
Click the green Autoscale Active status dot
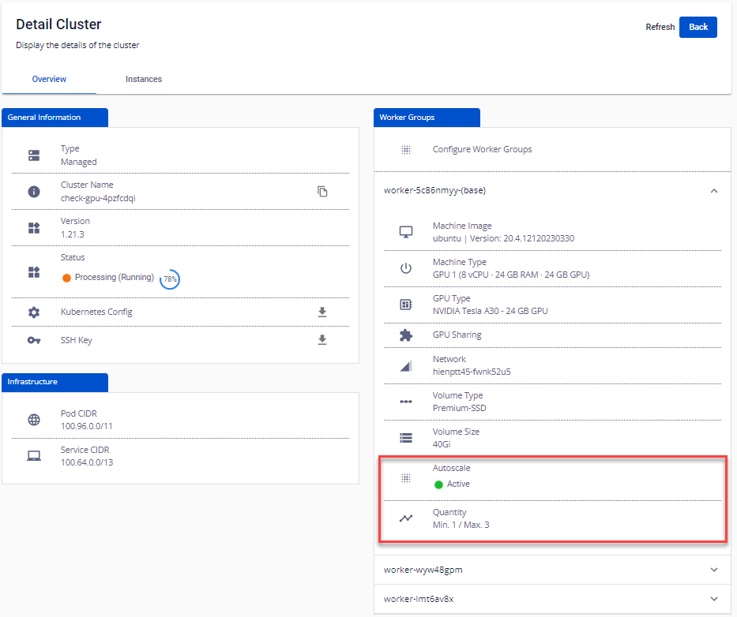[x=438, y=484]
